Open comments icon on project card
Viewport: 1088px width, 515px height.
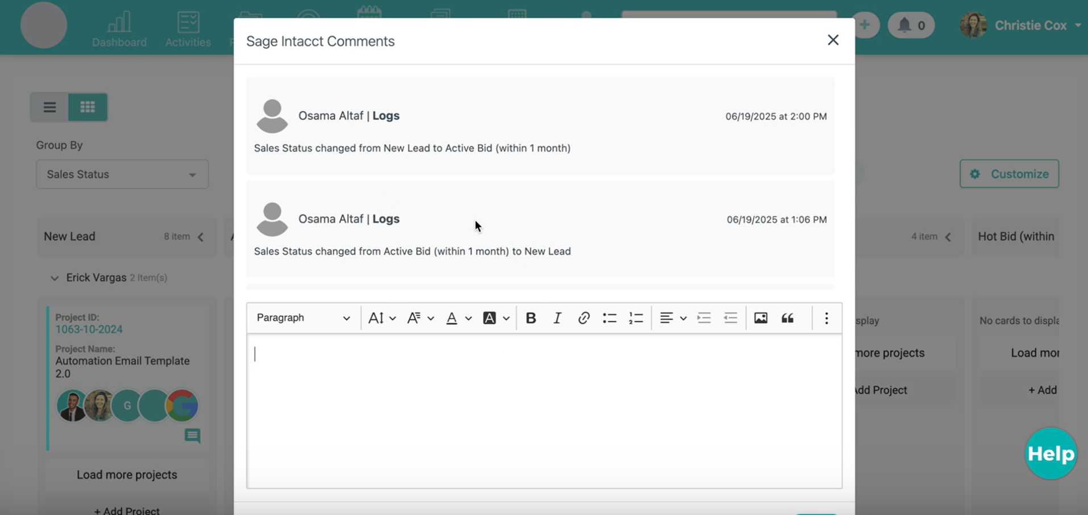(x=193, y=436)
